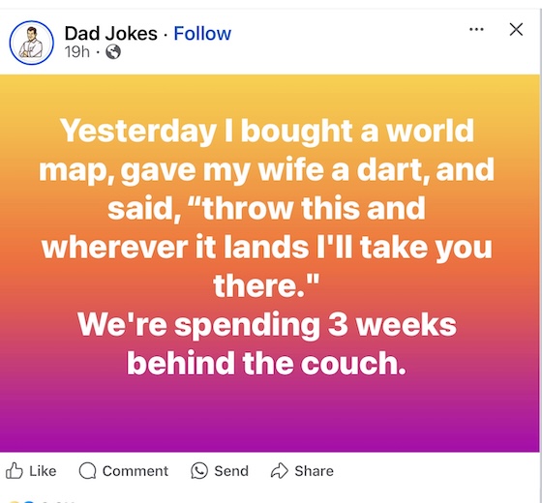542x503 pixels.
Task: Click the globe public audience icon
Action: pos(113,52)
